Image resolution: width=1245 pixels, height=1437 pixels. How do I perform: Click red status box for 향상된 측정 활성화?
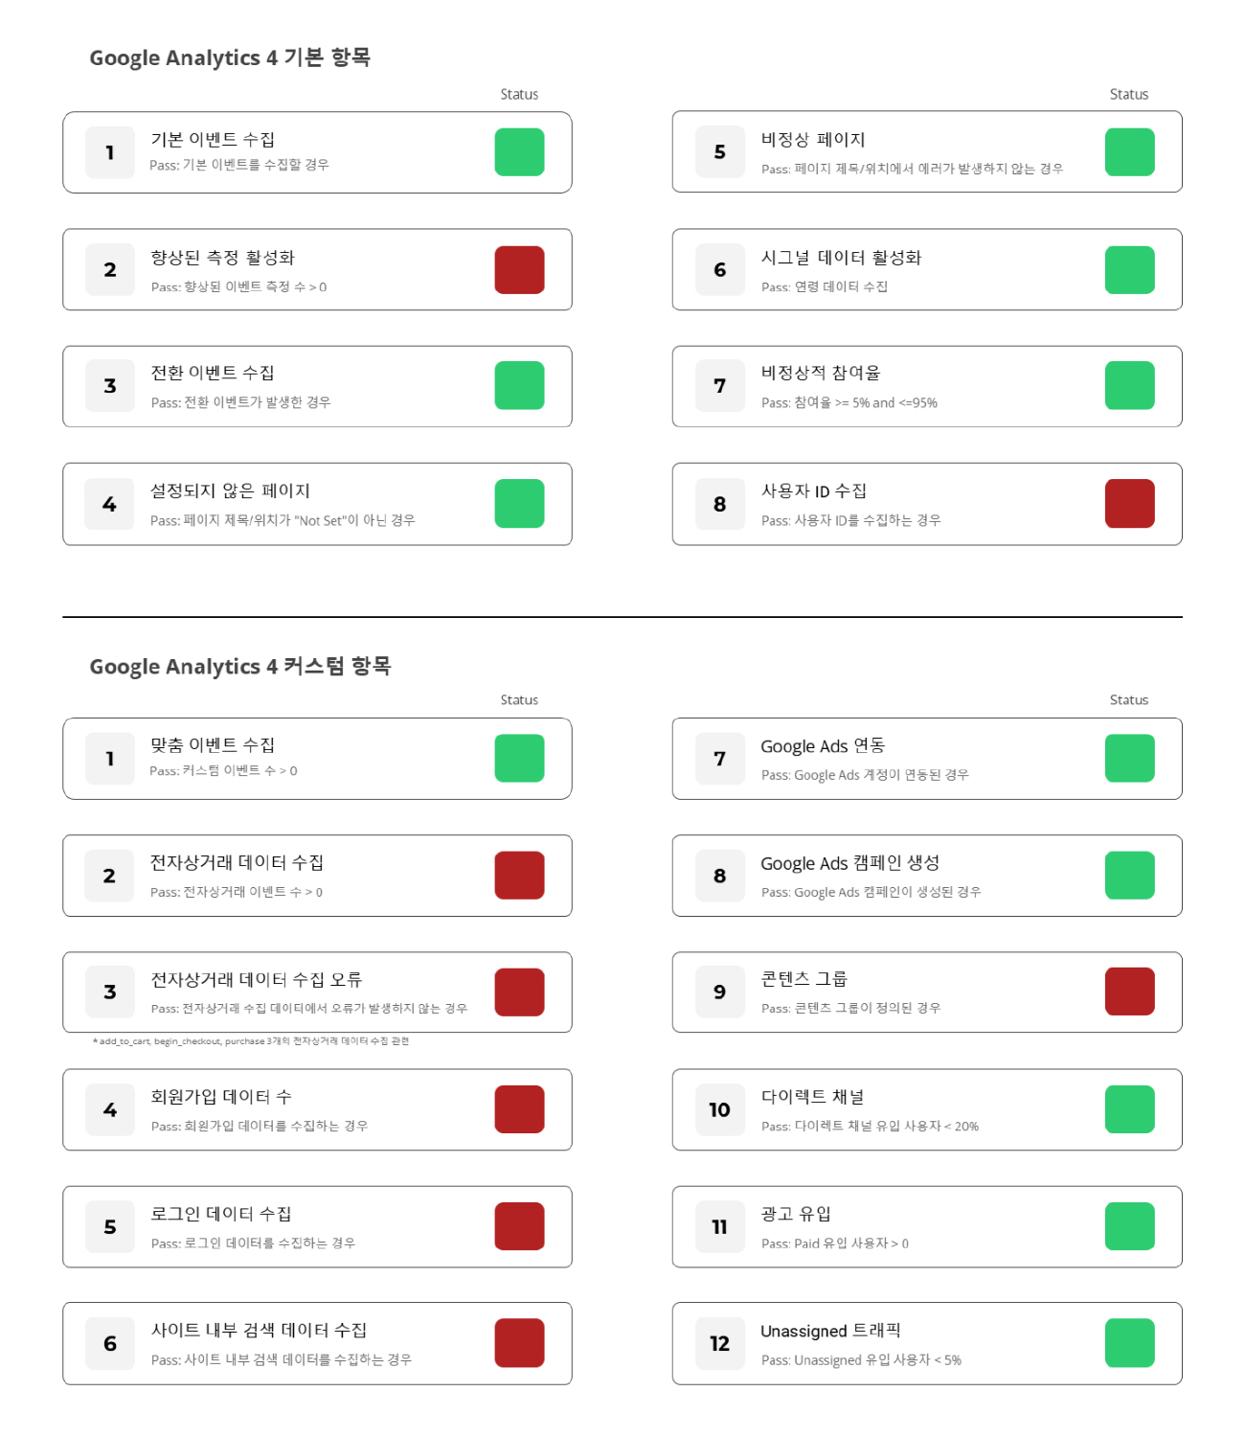[x=519, y=269]
